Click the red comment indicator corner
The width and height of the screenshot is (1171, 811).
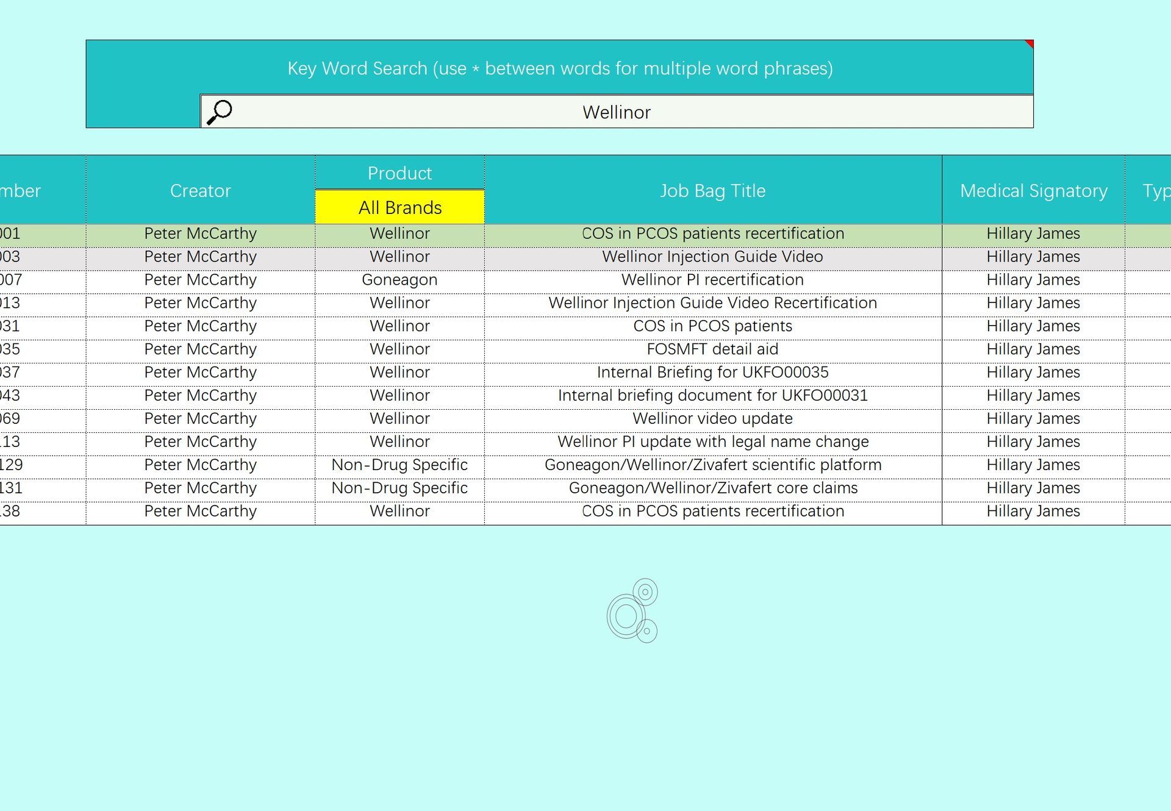[x=1029, y=44]
